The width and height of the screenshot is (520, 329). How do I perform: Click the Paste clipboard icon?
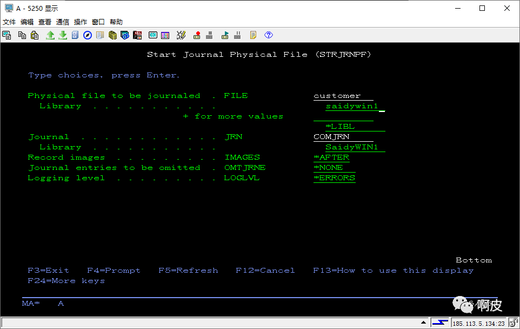point(35,35)
